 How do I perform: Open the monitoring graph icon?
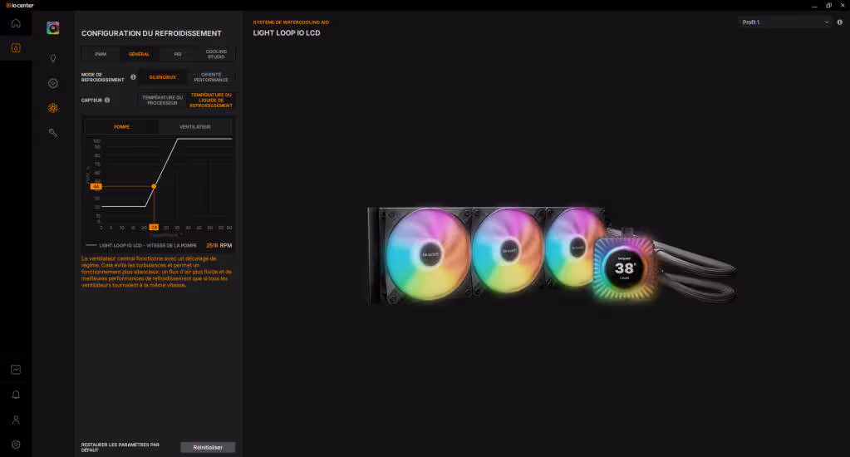tap(16, 369)
